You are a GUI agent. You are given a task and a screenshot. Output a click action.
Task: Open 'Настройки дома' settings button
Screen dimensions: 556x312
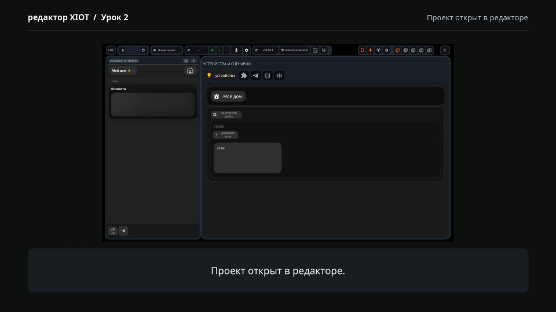click(226, 114)
